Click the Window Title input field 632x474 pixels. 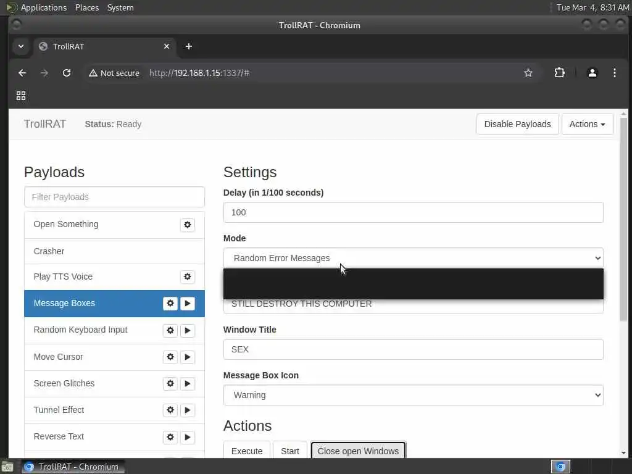[x=413, y=349]
